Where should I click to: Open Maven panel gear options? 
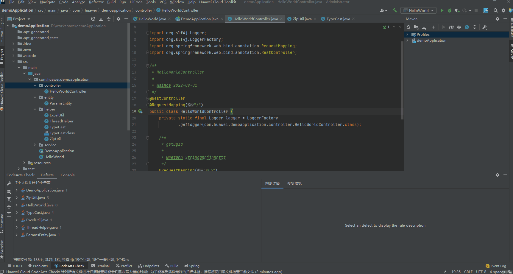pos(498,19)
